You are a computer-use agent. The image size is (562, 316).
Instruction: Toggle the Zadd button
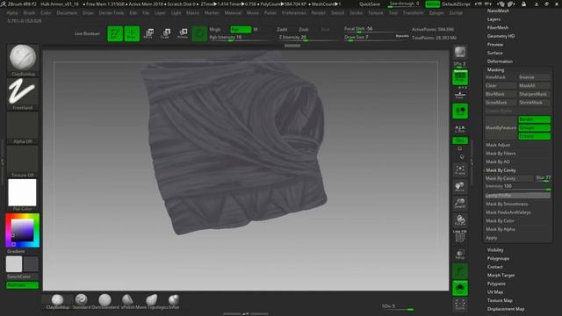(282, 29)
